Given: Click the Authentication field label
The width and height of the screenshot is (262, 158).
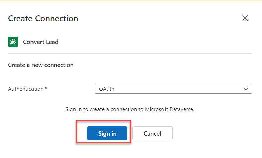Looking at the screenshot, I should 26,89.
